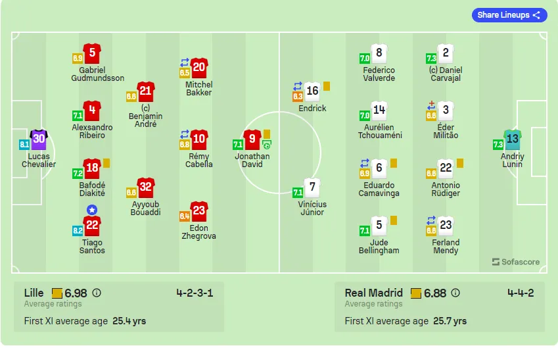Click the Sofascore logo watermark
The width and height of the screenshot is (558, 348).
click(516, 262)
